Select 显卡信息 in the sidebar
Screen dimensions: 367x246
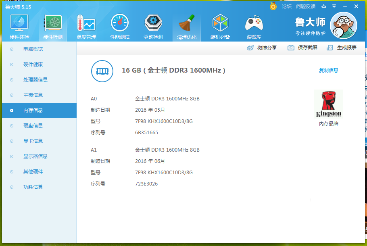pos(40,141)
